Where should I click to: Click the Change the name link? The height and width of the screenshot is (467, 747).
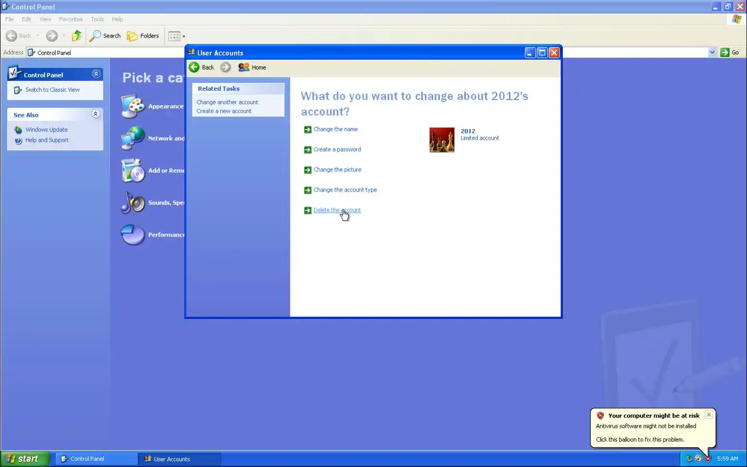click(x=336, y=129)
